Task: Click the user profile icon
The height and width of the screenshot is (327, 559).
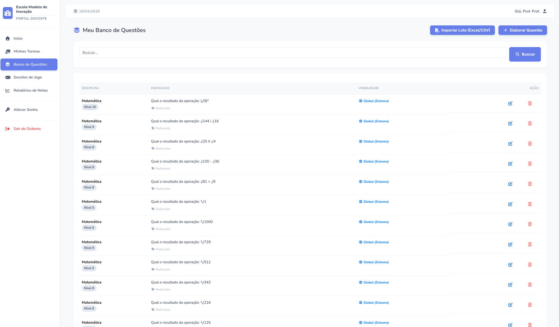Action: click(x=544, y=11)
